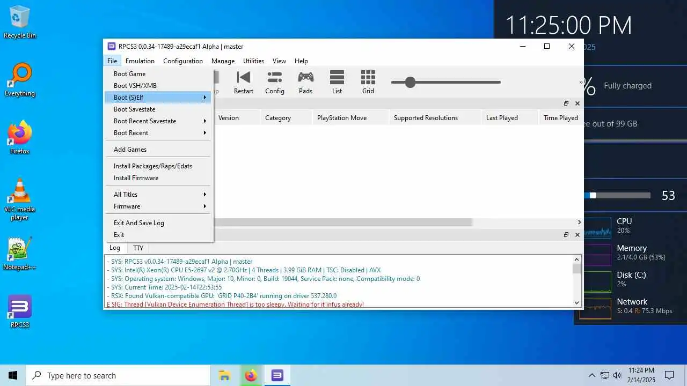Screen dimensions: 687x386
Task: Open the View menu
Action: tap(279, 61)
